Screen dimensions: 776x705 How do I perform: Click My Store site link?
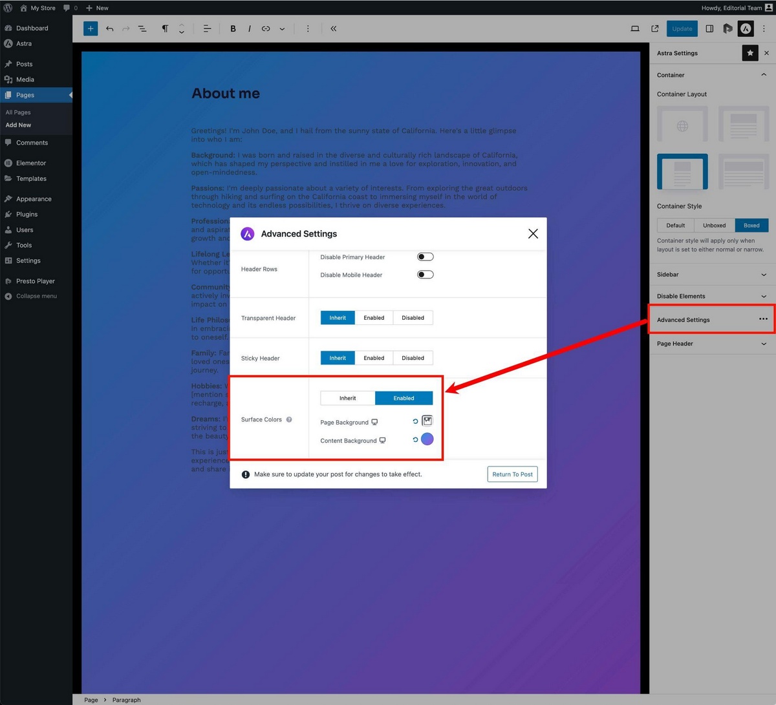(x=38, y=8)
